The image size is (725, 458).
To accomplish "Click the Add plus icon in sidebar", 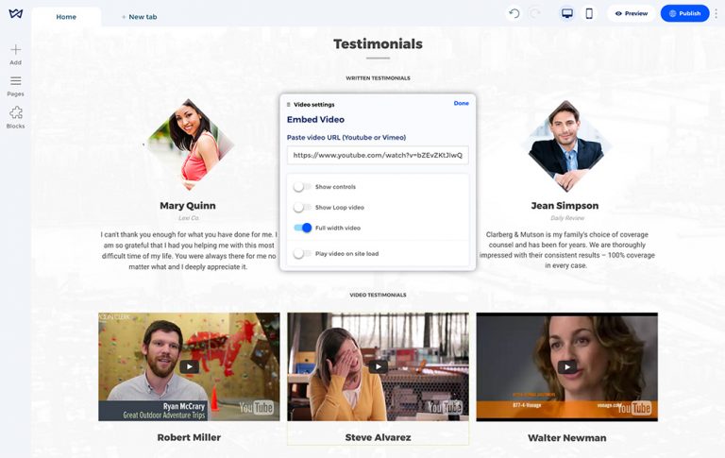I will pyautogui.click(x=15, y=50).
